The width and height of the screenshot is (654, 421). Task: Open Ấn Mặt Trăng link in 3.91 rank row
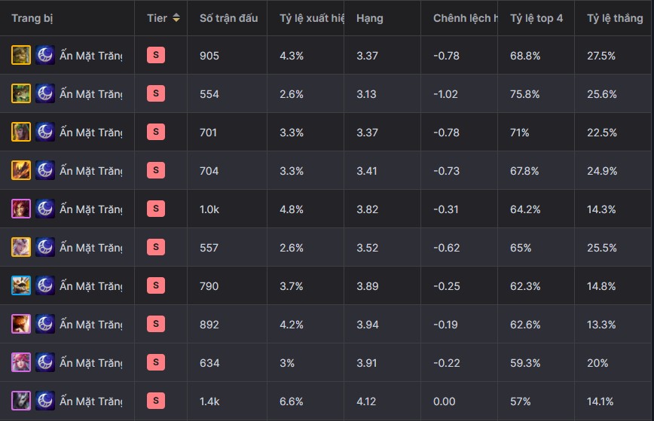(x=91, y=363)
